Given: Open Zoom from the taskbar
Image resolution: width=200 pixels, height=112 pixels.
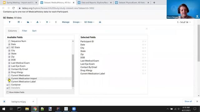Looking at the screenshot, I should coord(74,109).
